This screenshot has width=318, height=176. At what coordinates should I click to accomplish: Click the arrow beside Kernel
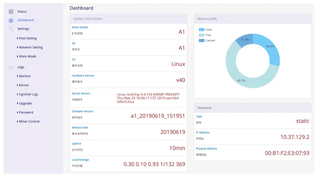tap(18, 85)
